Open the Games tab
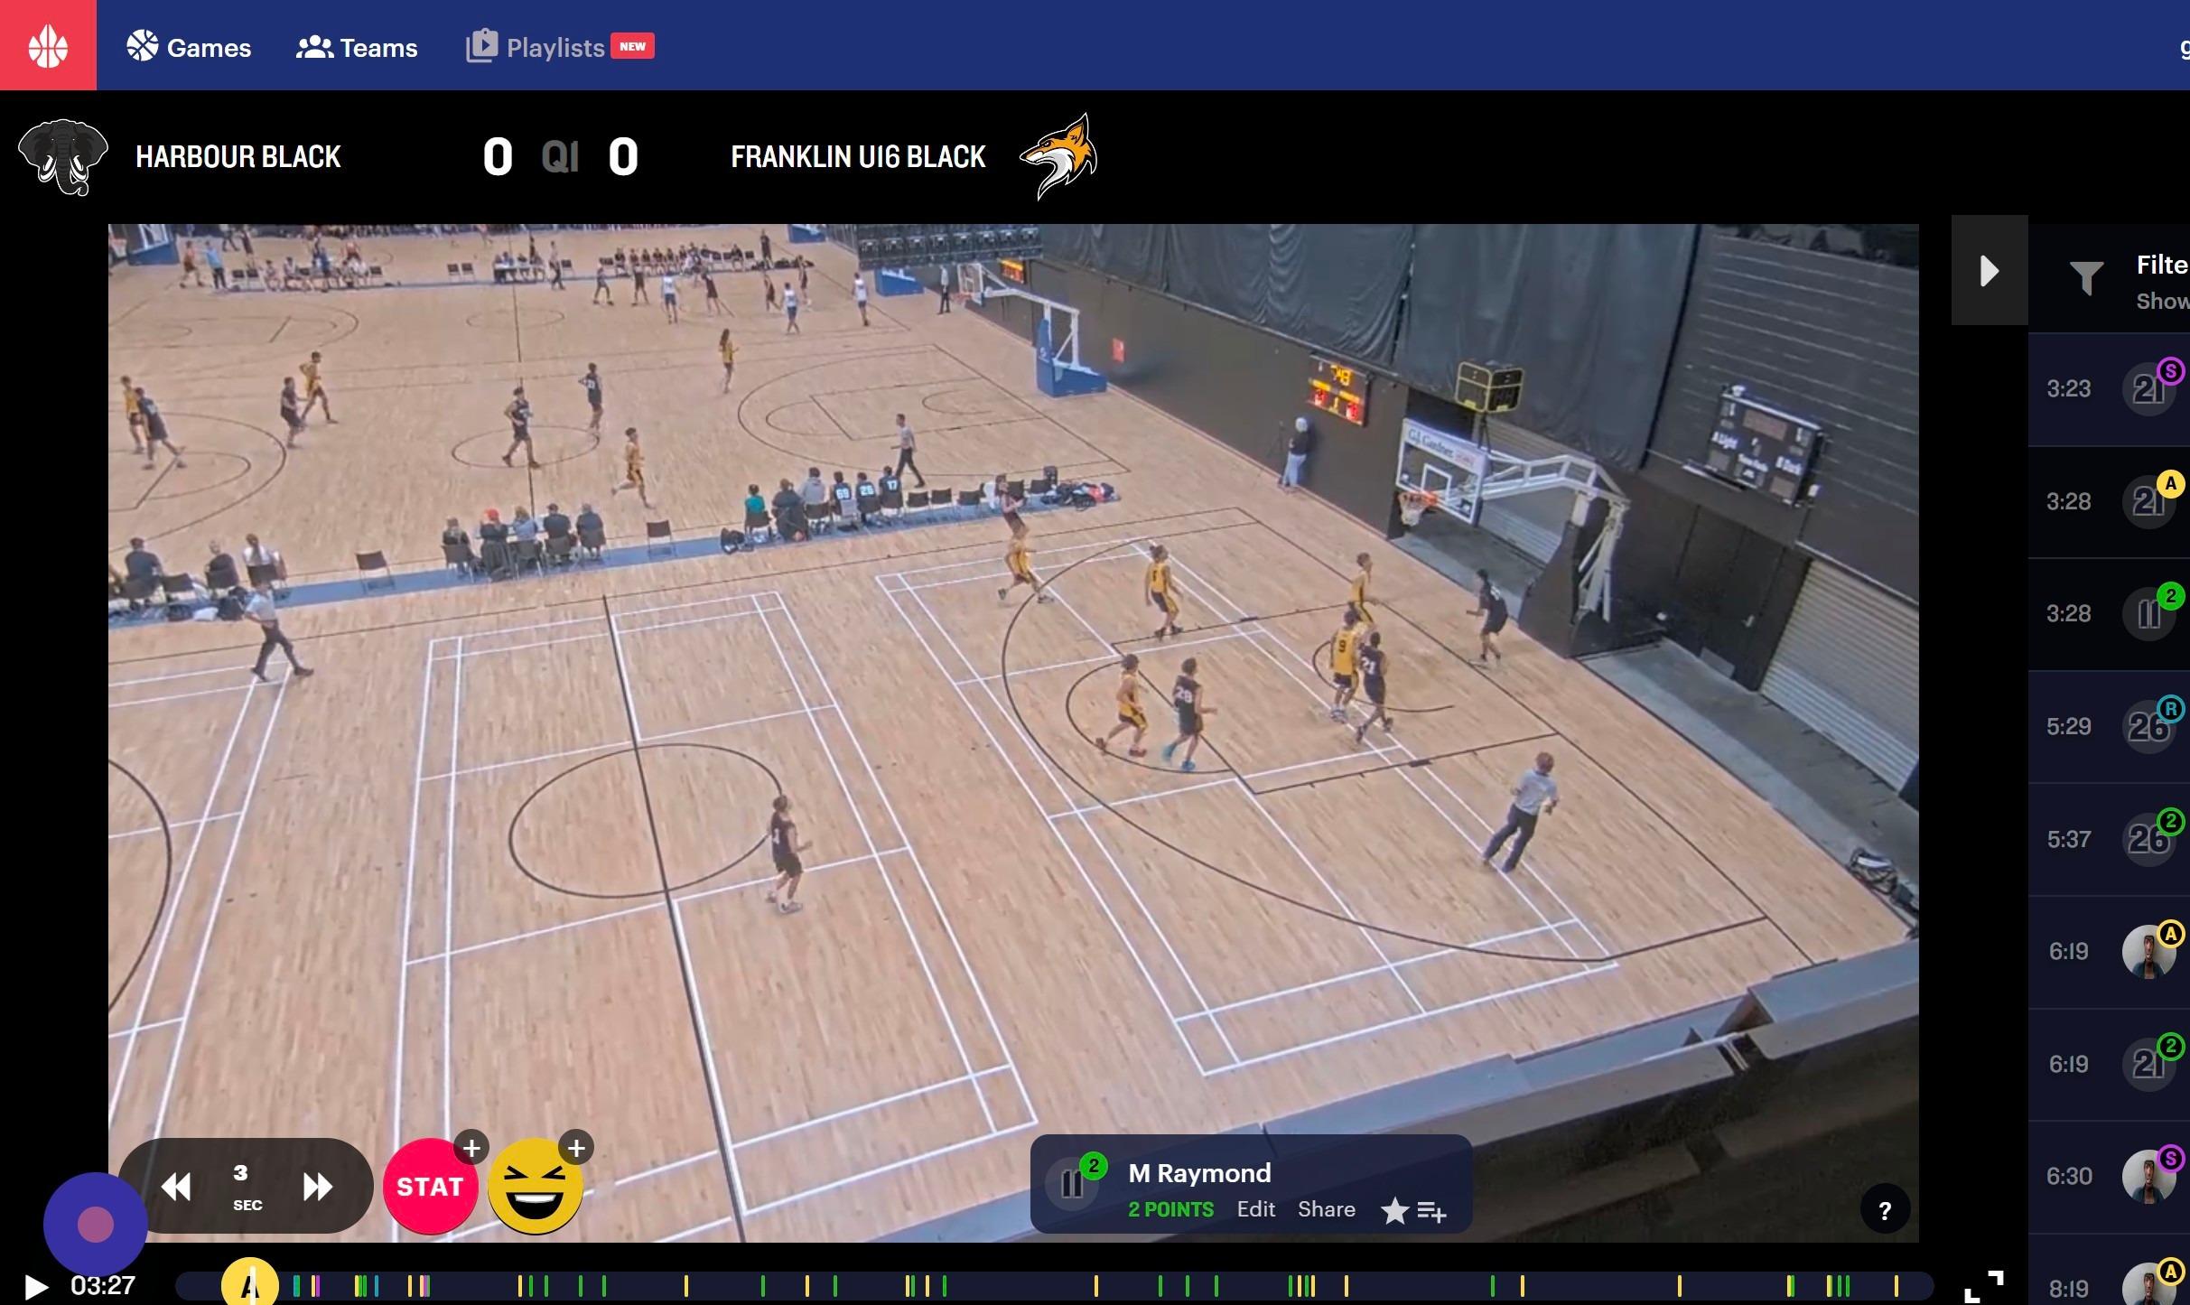This screenshot has height=1305, width=2190. click(189, 47)
